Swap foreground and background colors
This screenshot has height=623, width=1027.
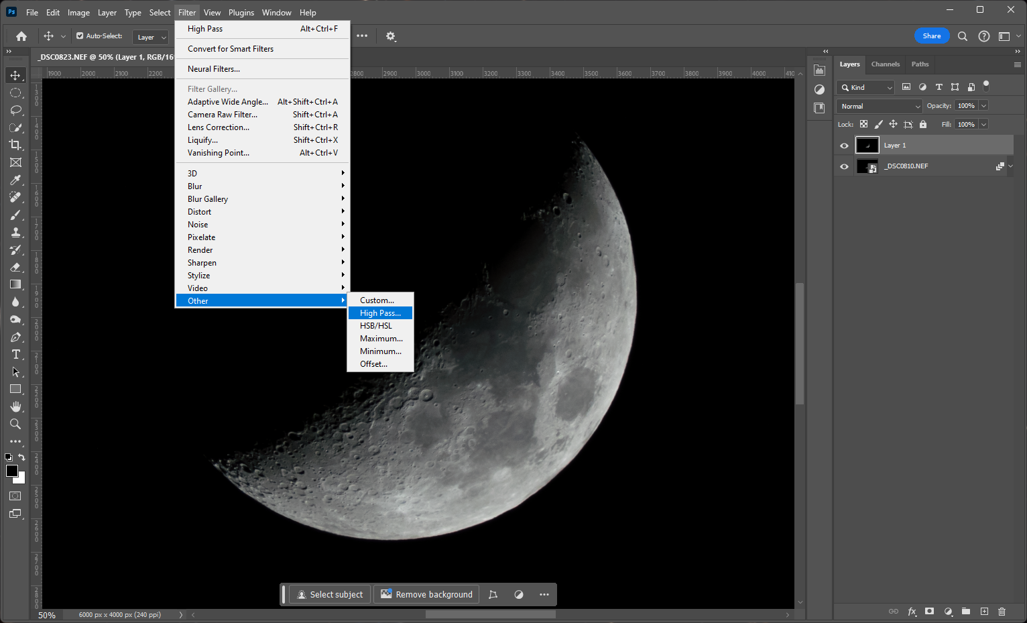21,457
